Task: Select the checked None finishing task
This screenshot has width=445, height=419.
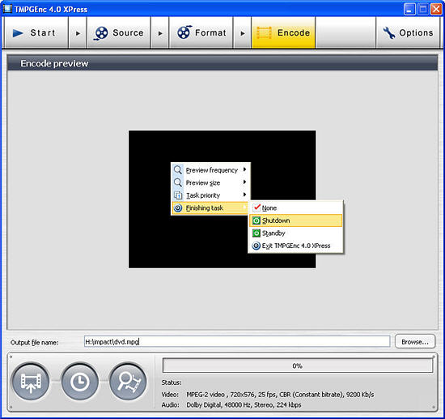Action: coord(295,207)
